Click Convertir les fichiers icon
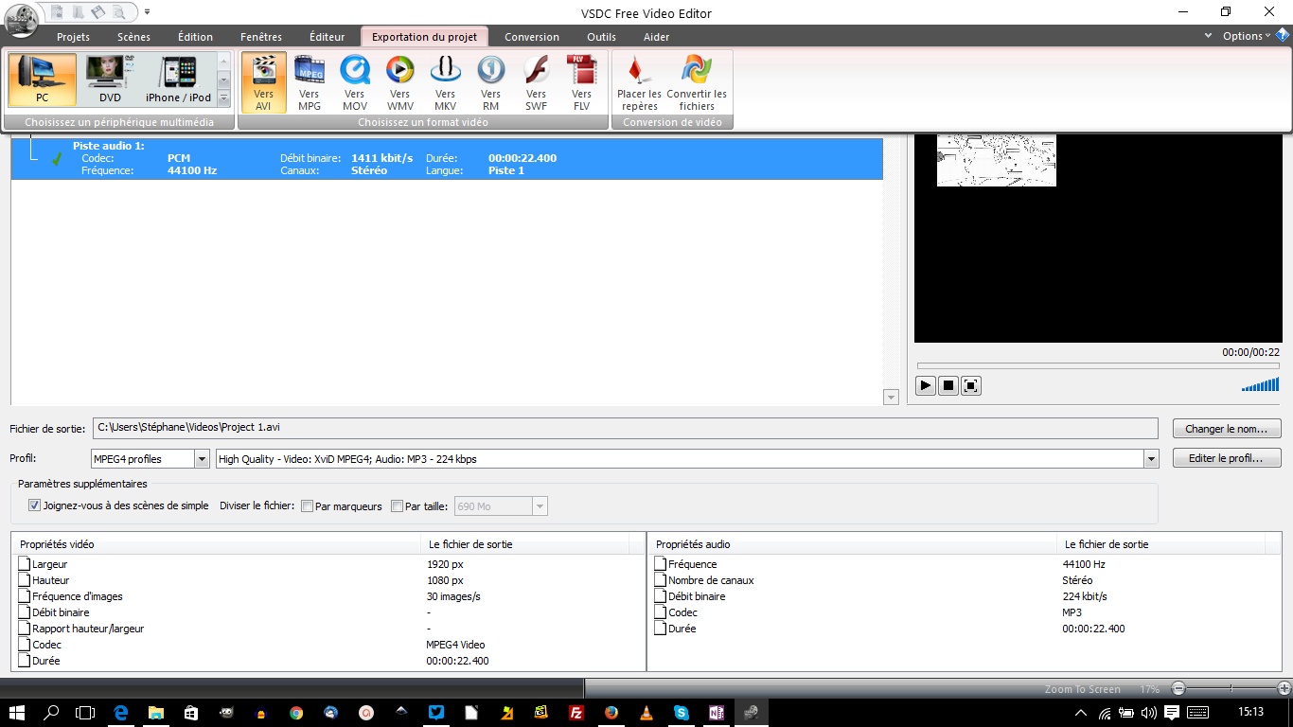Viewport: 1293px width, 727px height. pos(697,83)
